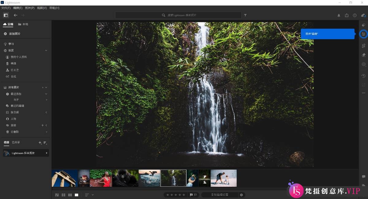This screenshot has width=368, height=199.
Task: Switch to compare view
Action: coord(70,195)
